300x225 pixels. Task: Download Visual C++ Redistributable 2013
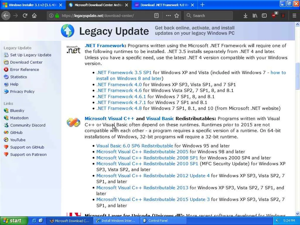click(142, 188)
